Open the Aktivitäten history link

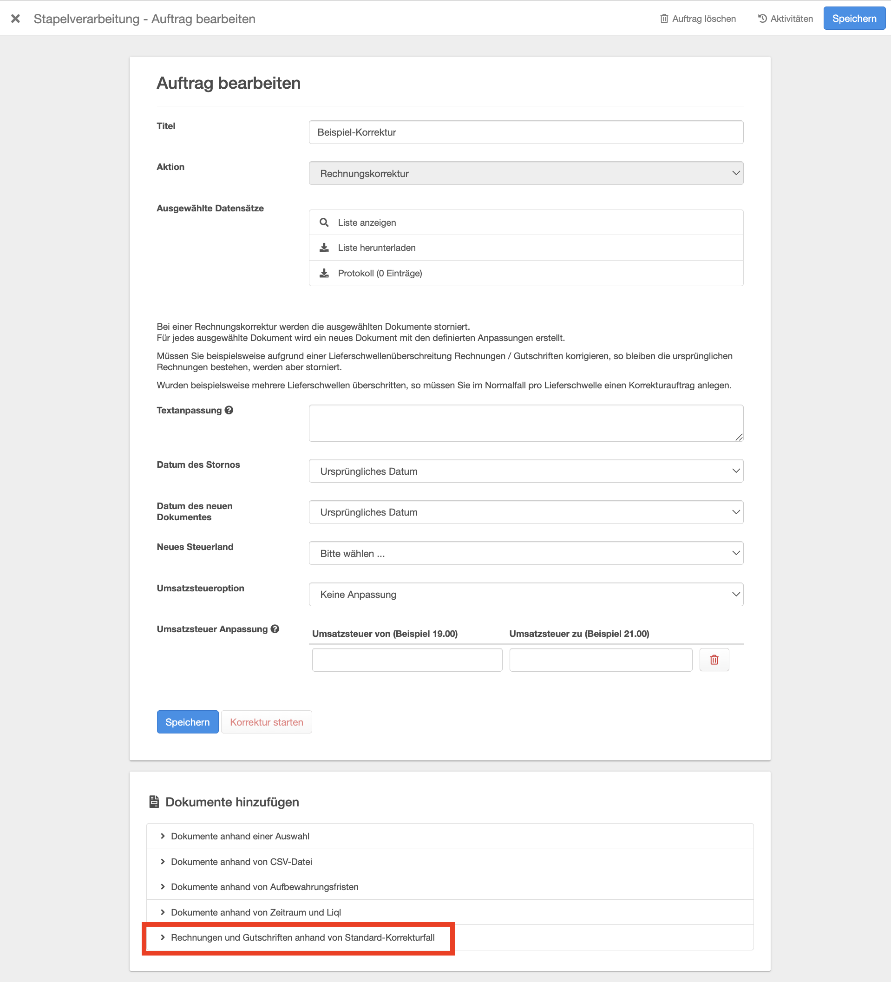[x=785, y=19]
